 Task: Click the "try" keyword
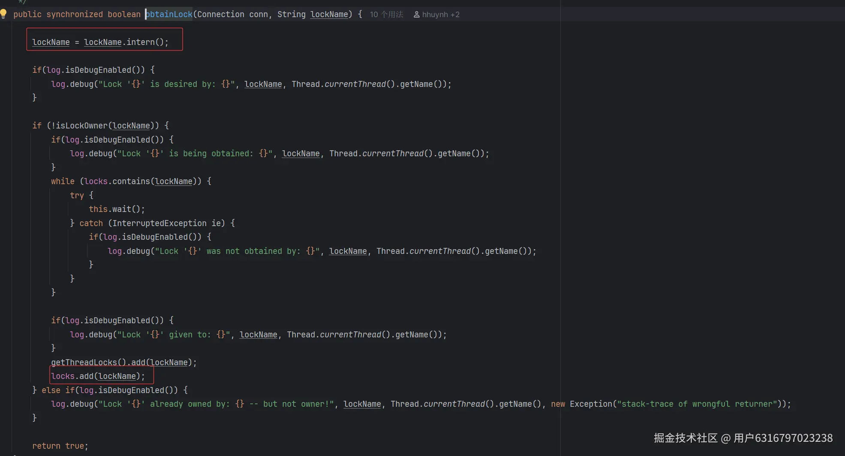tap(77, 196)
